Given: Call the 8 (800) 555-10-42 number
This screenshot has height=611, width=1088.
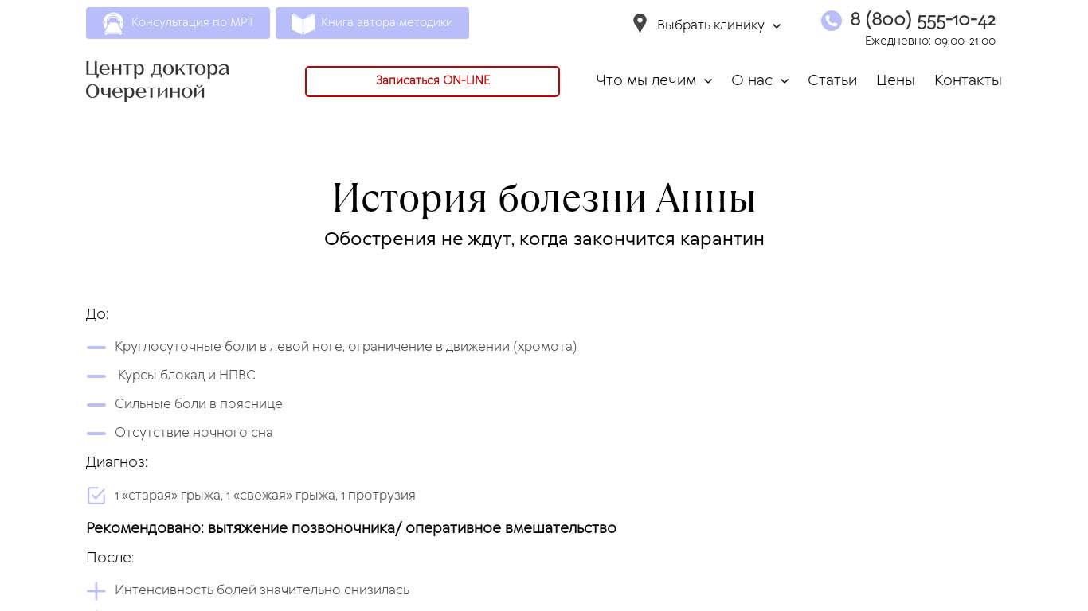Looking at the screenshot, I should [922, 20].
